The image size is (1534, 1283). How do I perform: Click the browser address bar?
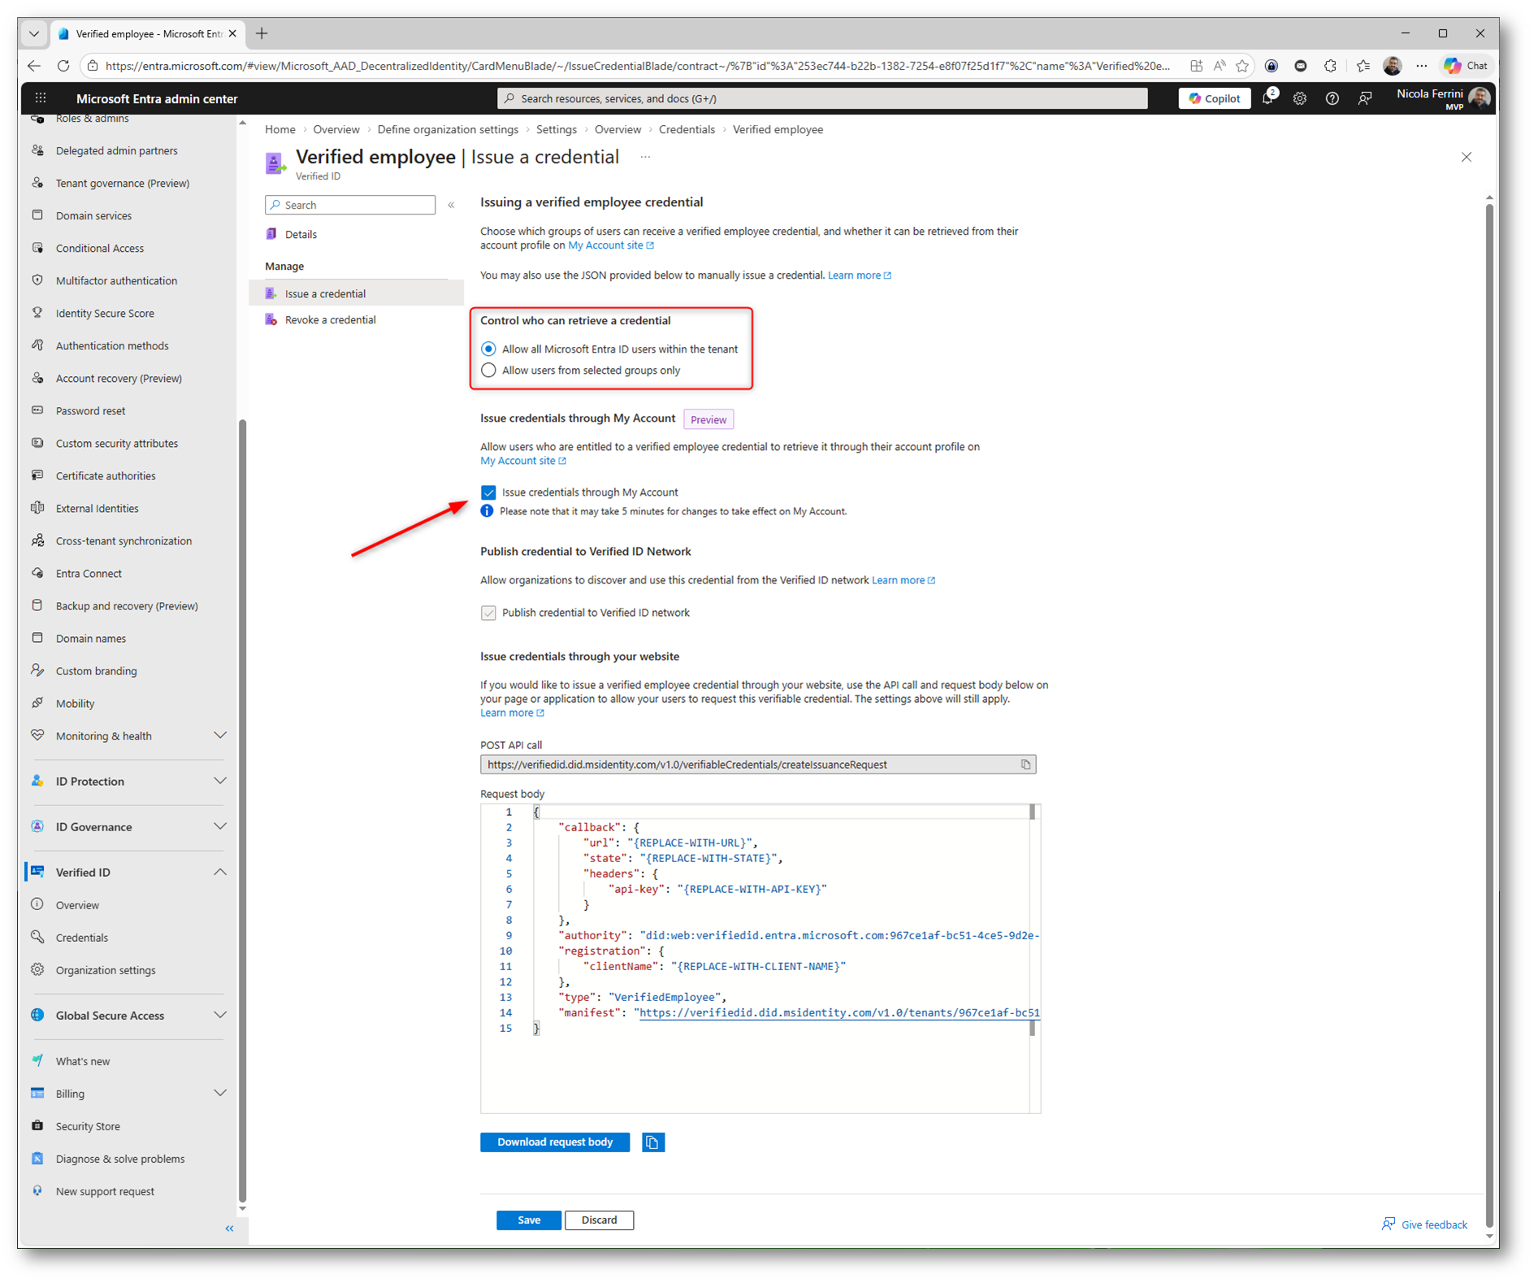tap(638, 66)
